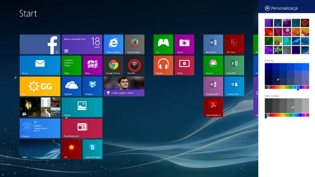Select the cyan flower background pattern thumbnail

tap(287, 41)
